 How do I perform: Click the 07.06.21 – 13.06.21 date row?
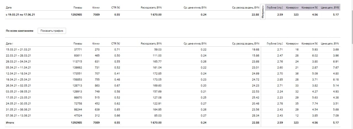coord(18,116)
